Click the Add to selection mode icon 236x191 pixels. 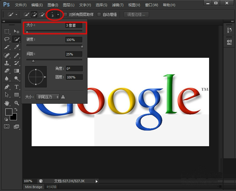[34, 14]
